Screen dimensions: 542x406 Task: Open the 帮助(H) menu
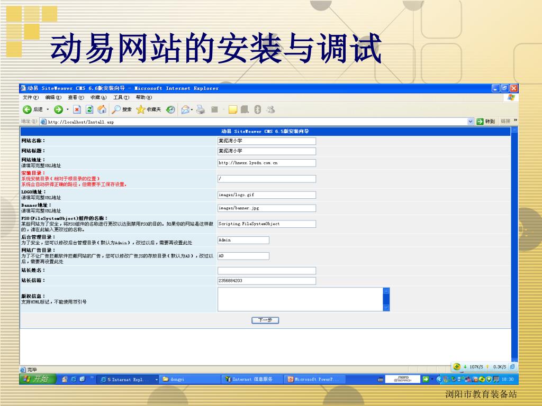144,98
